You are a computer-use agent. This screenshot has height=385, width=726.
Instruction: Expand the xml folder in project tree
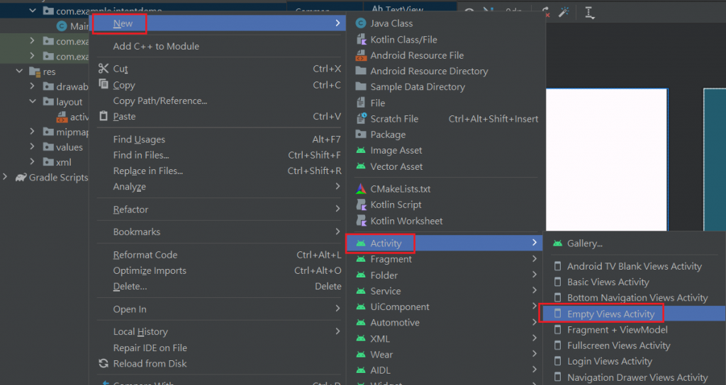pyautogui.click(x=32, y=162)
